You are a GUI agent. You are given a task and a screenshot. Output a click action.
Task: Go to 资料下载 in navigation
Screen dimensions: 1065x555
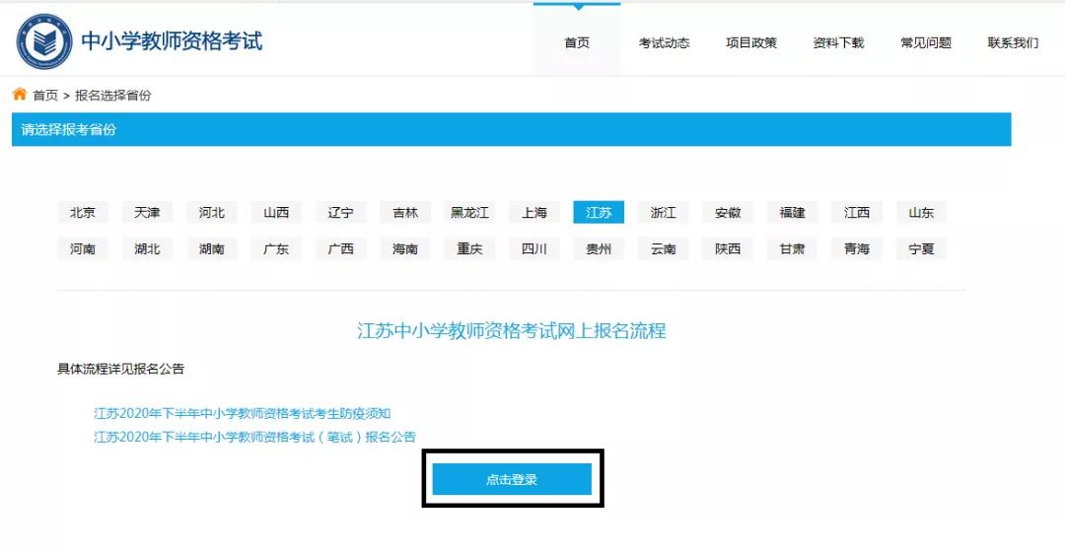coord(838,42)
